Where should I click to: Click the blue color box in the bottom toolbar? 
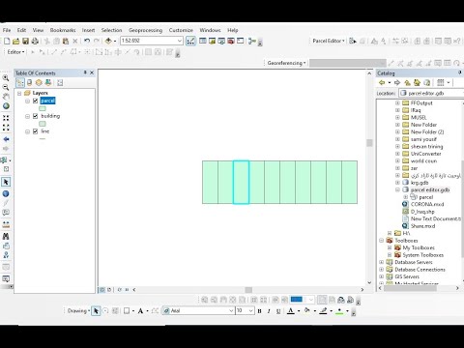(x=297, y=300)
